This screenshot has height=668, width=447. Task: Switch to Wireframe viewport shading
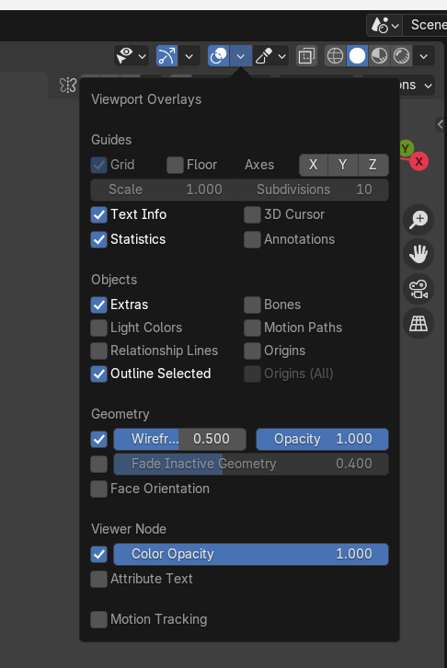point(335,56)
